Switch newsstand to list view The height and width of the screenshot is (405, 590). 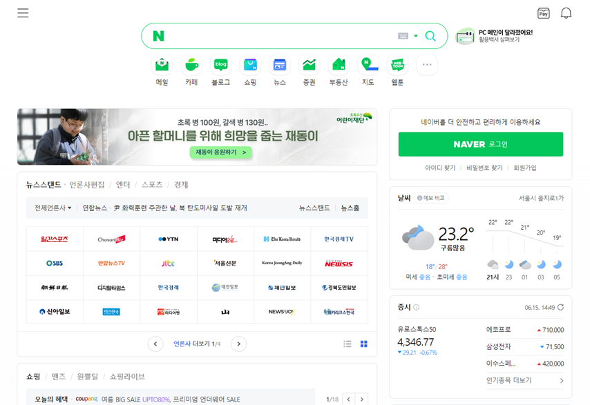[348, 344]
